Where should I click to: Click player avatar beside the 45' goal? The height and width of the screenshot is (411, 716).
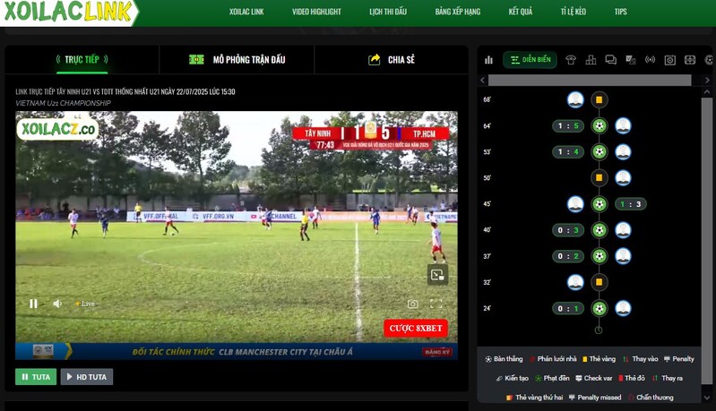575,204
